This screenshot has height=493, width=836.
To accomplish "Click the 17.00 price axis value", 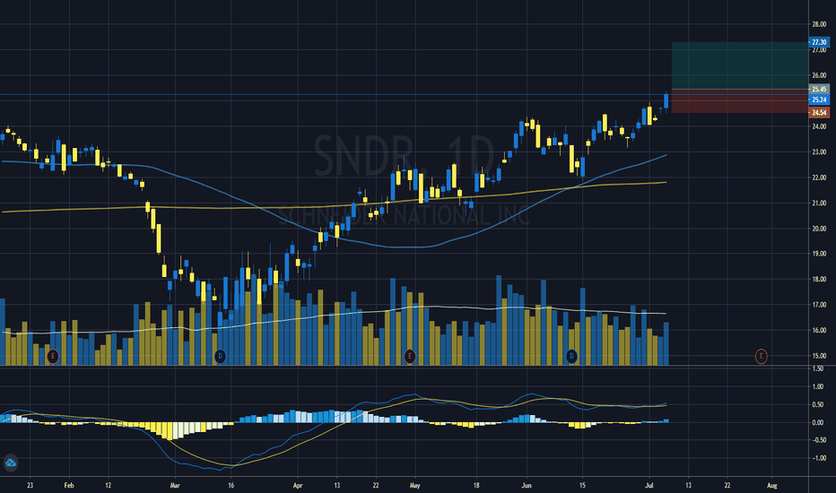I will 819,305.
